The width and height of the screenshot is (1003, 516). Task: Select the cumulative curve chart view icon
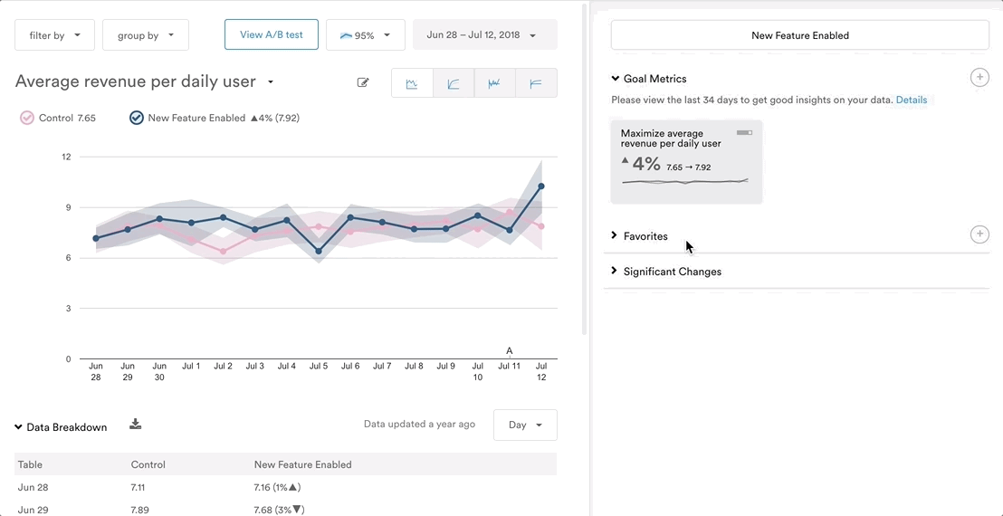coord(454,83)
